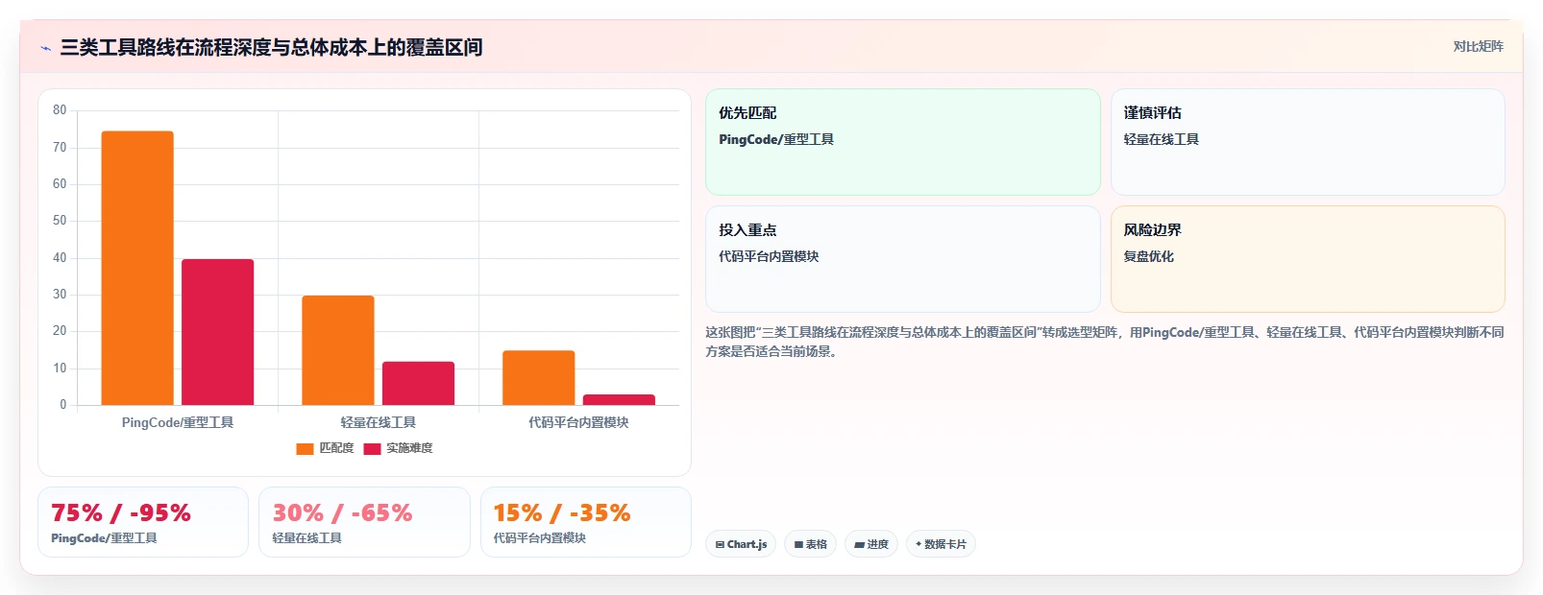
Task: Click the orange bar for 代码平台内置模块
Action: tap(538, 378)
